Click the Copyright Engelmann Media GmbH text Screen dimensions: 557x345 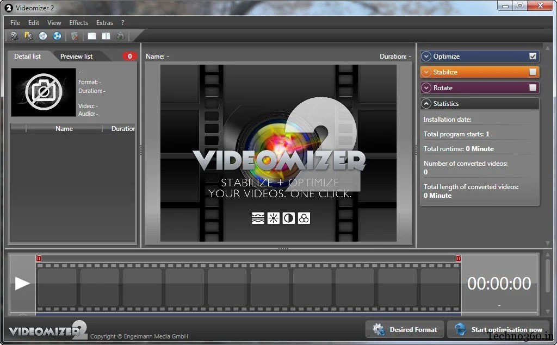139,336
